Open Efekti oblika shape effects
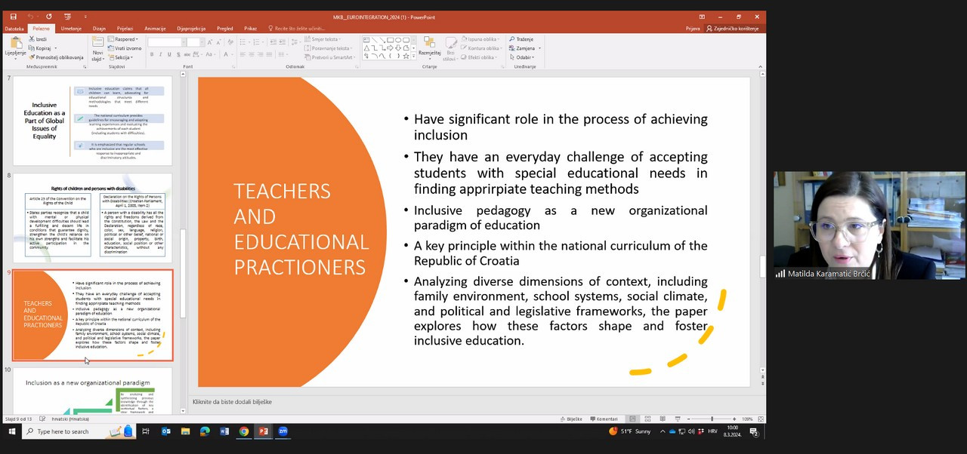The height and width of the screenshot is (454, 967). click(479, 57)
